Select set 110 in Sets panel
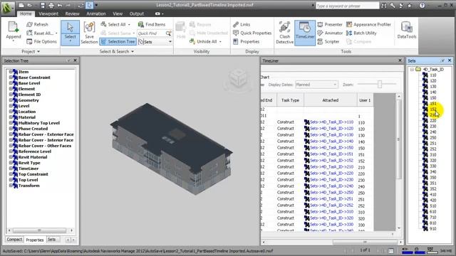Viewport: 456px width, 256px height. 433,75
